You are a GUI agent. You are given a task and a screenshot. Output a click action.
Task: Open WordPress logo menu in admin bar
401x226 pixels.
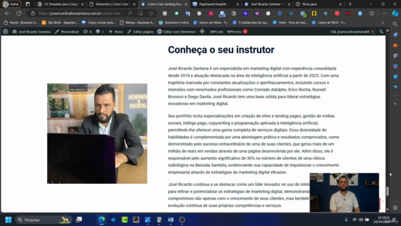pyautogui.click(x=6, y=31)
